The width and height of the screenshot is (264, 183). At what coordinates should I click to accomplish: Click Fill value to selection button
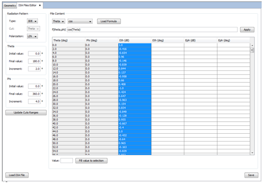tap(91, 161)
